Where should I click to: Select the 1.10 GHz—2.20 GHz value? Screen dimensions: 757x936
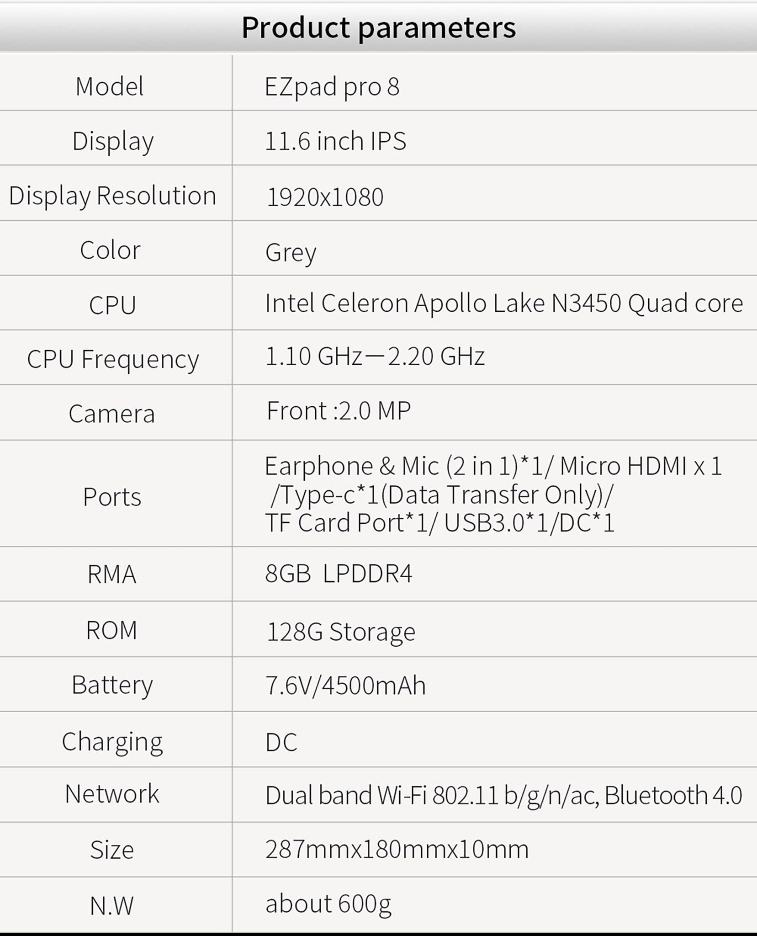(x=375, y=356)
